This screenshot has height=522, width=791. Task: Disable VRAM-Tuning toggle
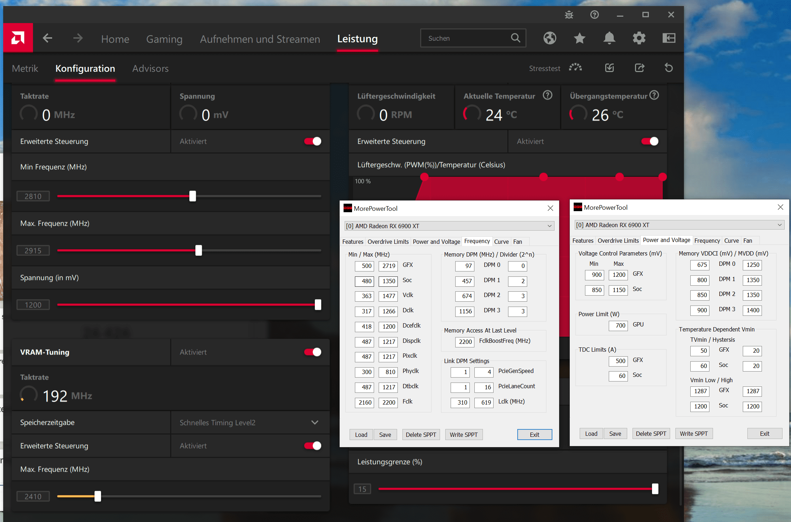pos(313,352)
